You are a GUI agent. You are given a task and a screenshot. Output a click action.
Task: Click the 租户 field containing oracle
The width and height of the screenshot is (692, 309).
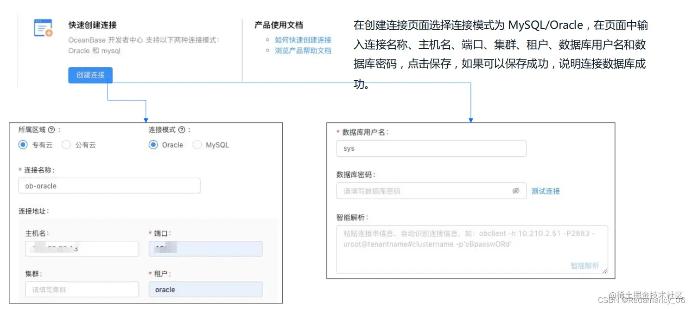205,289
